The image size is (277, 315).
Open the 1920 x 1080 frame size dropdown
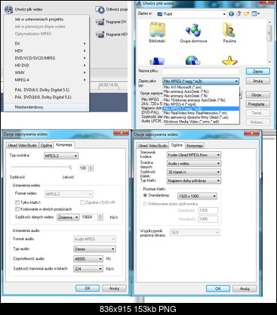point(197,196)
